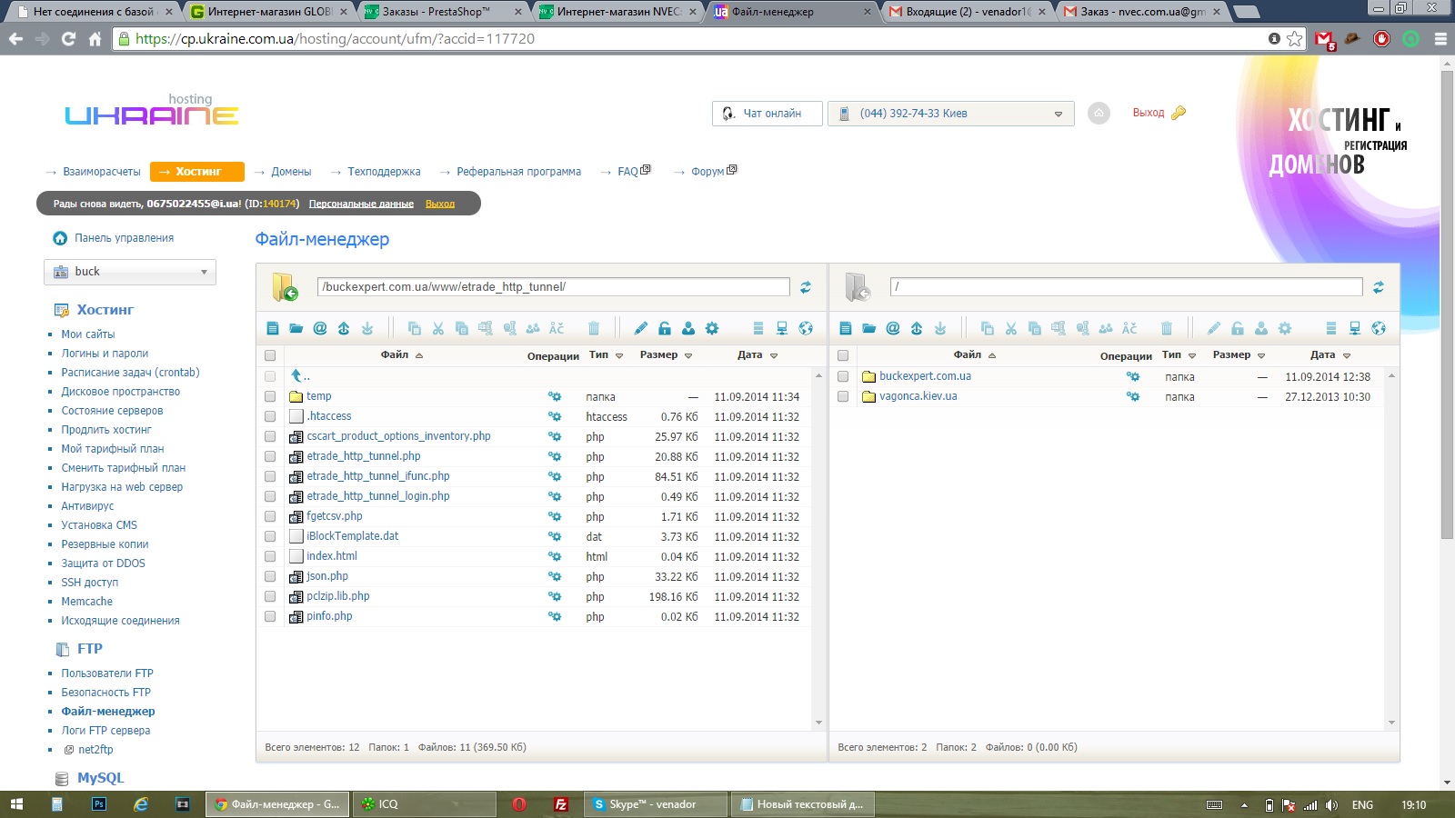Sort right panel by Размер column

(1239, 355)
